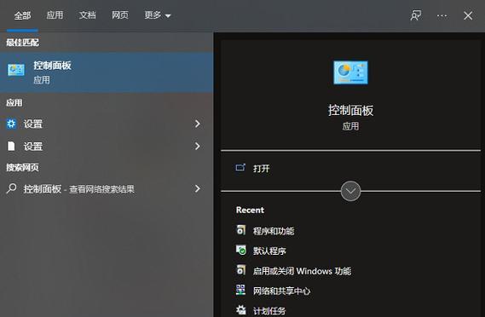The width and height of the screenshot is (485, 317).
Task: Click the icon next to 默认程序
Action: click(240, 250)
